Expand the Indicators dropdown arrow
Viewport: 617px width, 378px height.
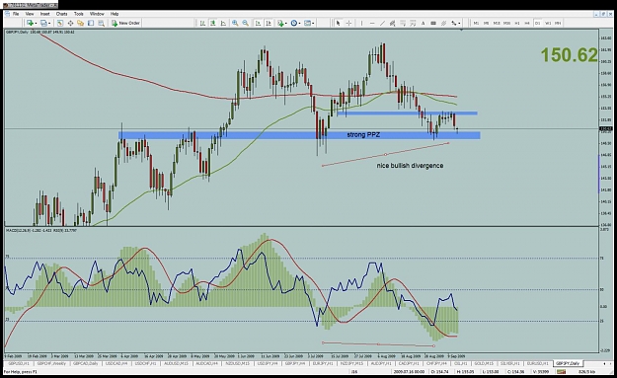(286, 24)
